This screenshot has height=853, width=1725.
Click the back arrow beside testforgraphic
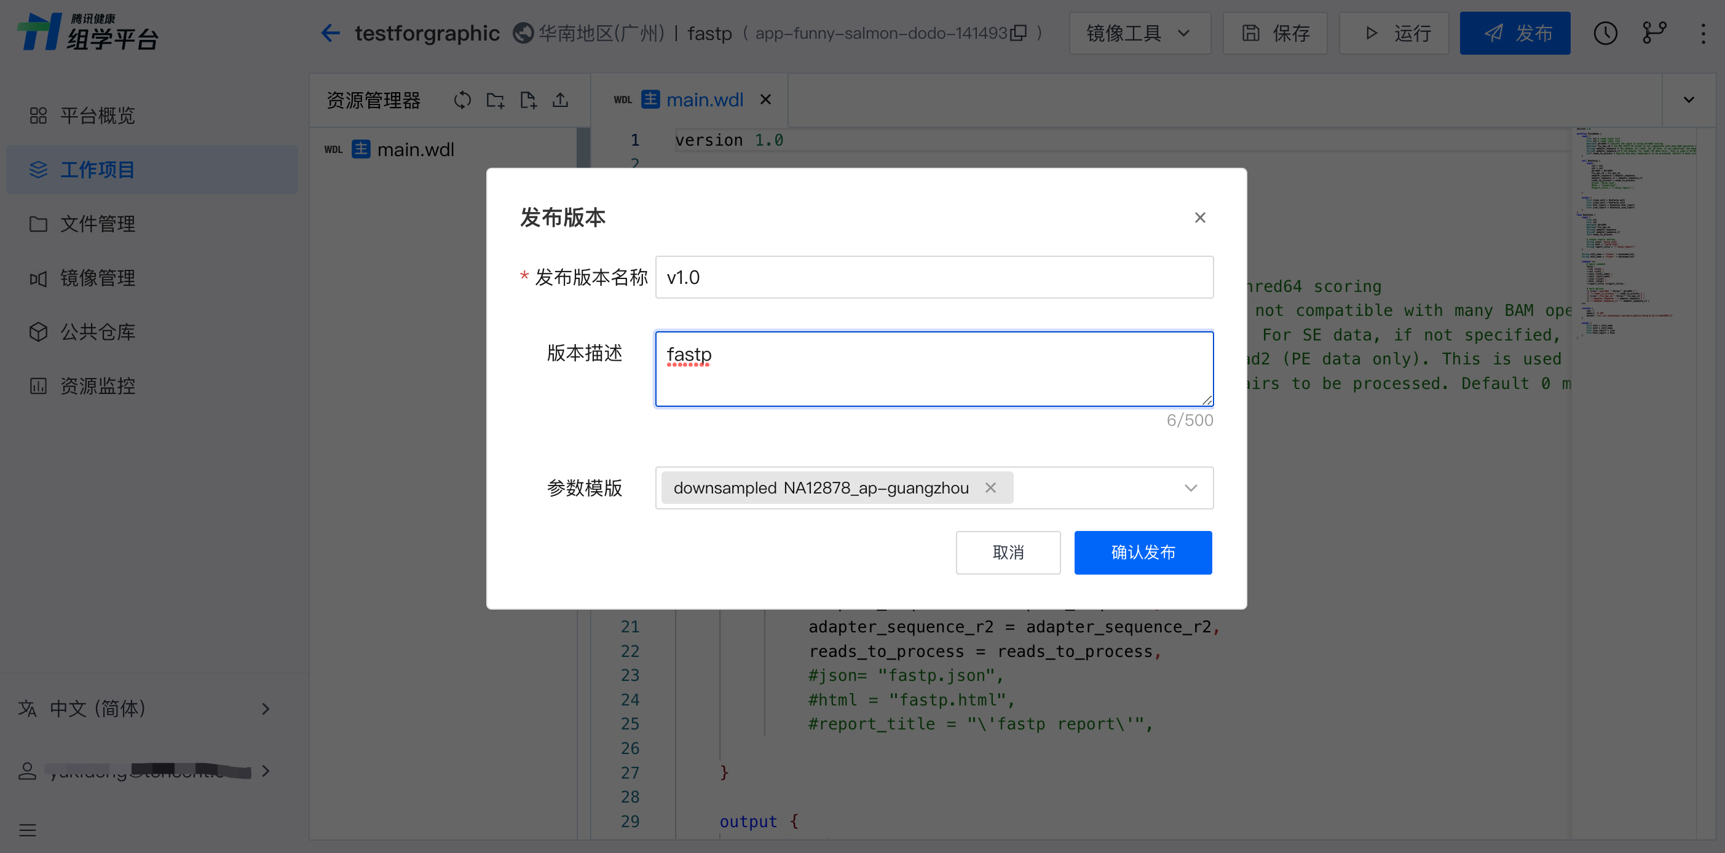[330, 33]
